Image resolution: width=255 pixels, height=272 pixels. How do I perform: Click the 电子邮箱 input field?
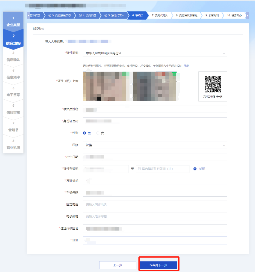click(155, 216)
